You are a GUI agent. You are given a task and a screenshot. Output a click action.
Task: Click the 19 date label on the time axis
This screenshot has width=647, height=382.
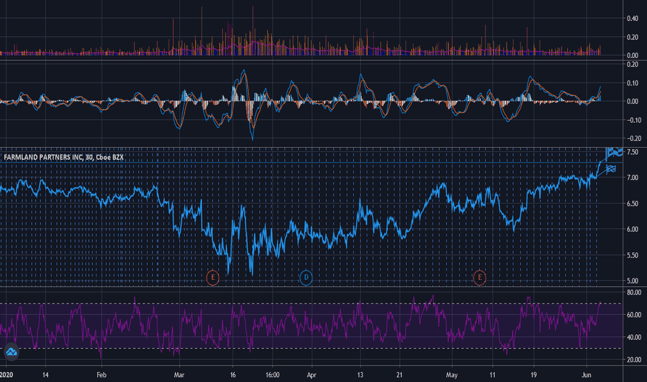[534, 375]
